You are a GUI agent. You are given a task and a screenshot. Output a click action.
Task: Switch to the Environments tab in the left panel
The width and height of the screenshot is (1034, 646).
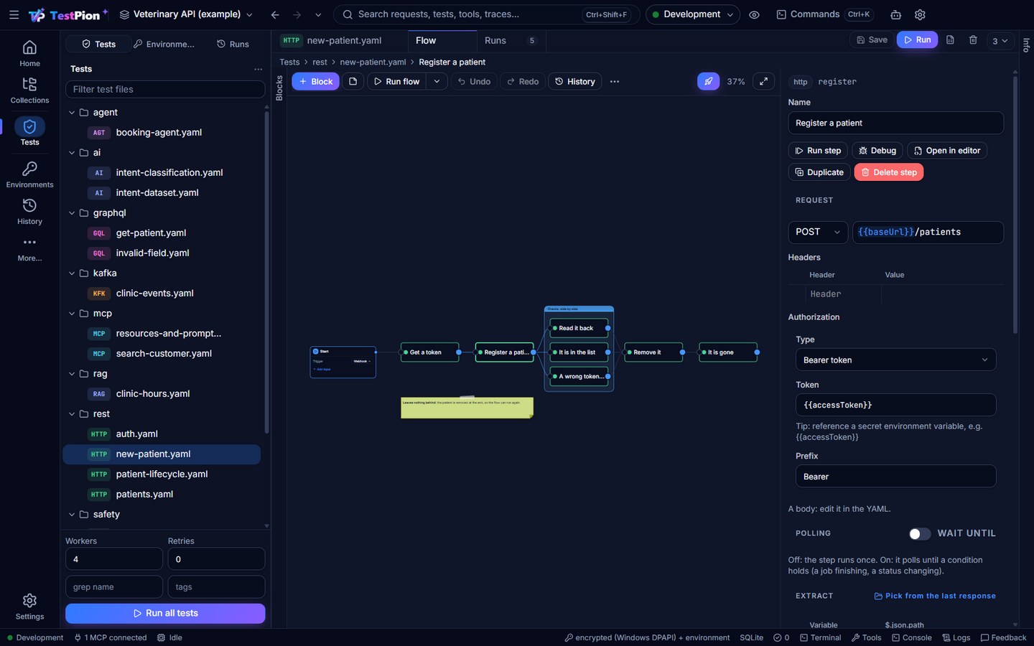(x=164, y=44)
